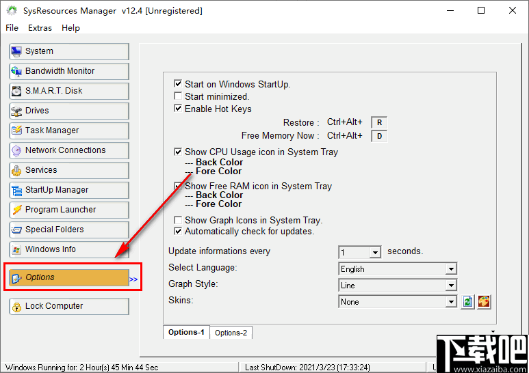Viewport: 529px width, 373px height.
Task: Open the Help menu
Action: (x=70, y=28)
